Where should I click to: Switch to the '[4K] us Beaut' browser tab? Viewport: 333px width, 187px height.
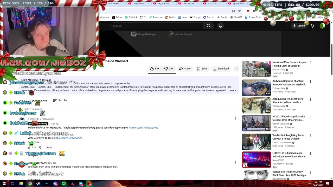163,4
